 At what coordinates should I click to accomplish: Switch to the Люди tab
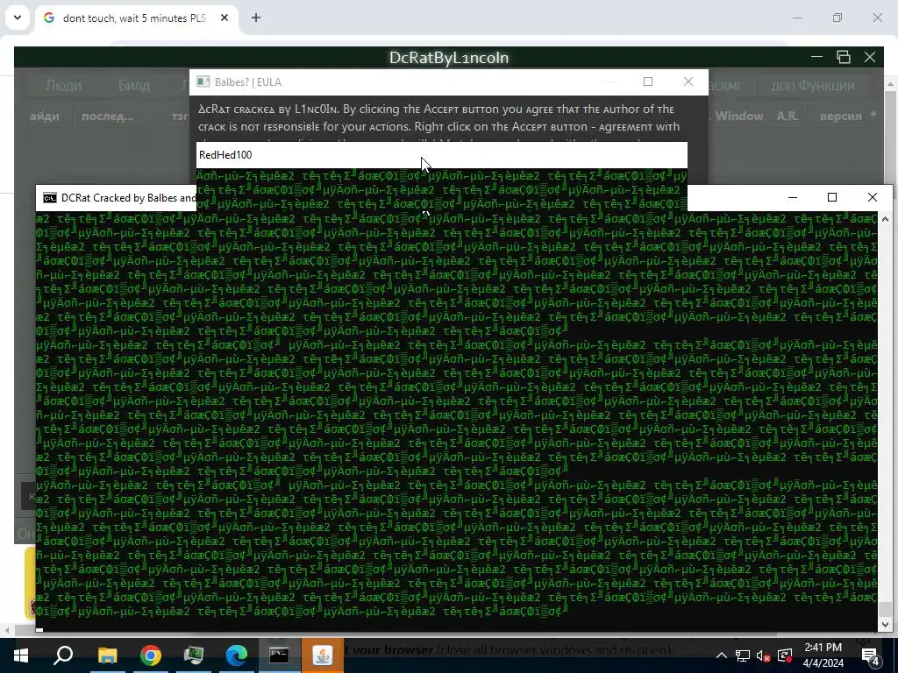(63, 85)
